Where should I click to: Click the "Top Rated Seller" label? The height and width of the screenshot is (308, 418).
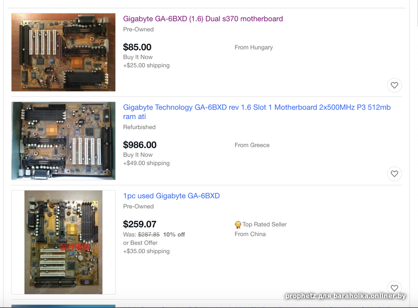264,224
